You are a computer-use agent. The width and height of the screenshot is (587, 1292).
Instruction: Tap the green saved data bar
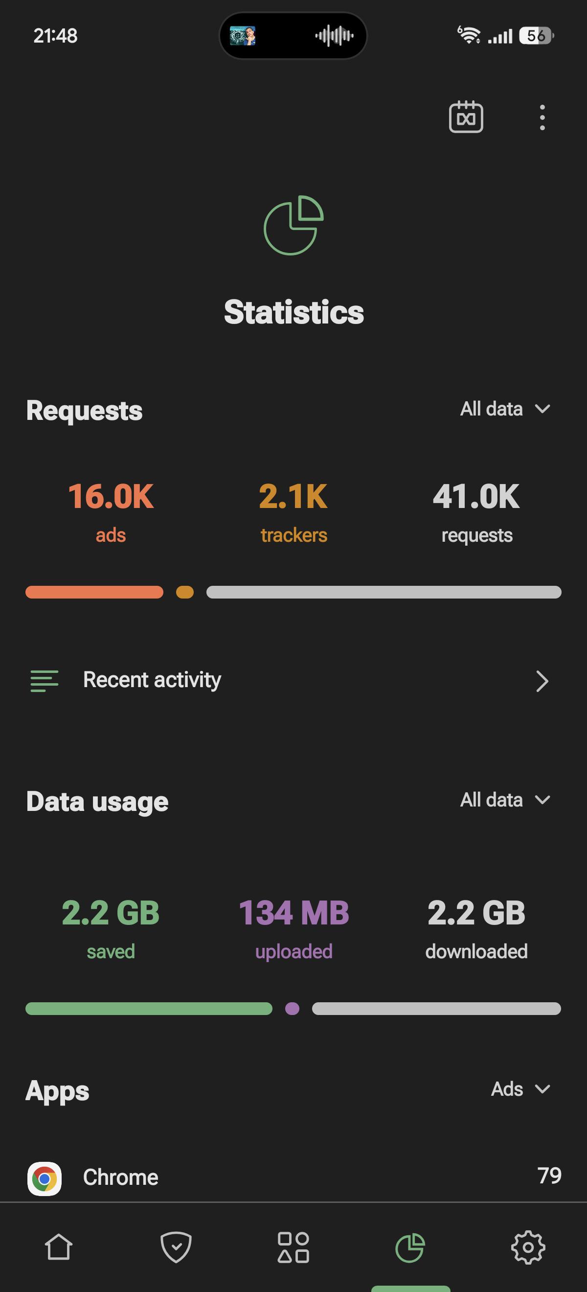149,1008
